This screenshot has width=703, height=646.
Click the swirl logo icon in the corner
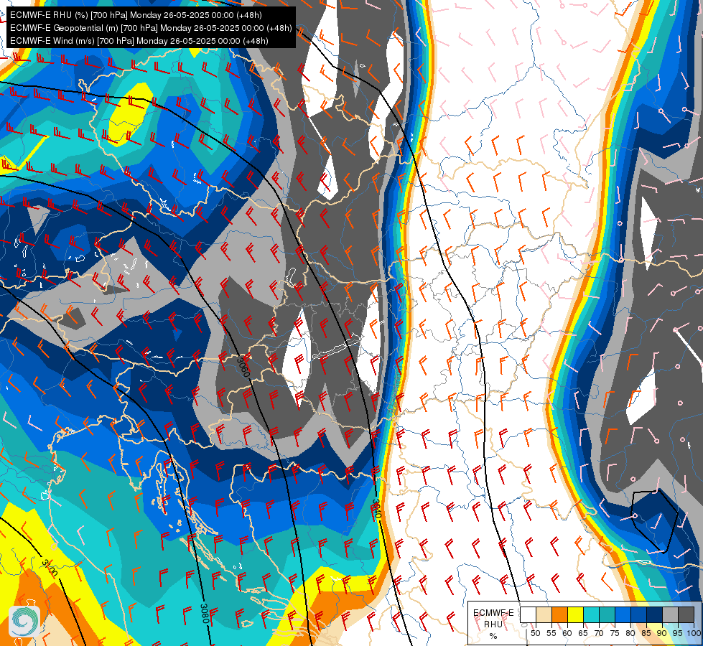[24, 621]
